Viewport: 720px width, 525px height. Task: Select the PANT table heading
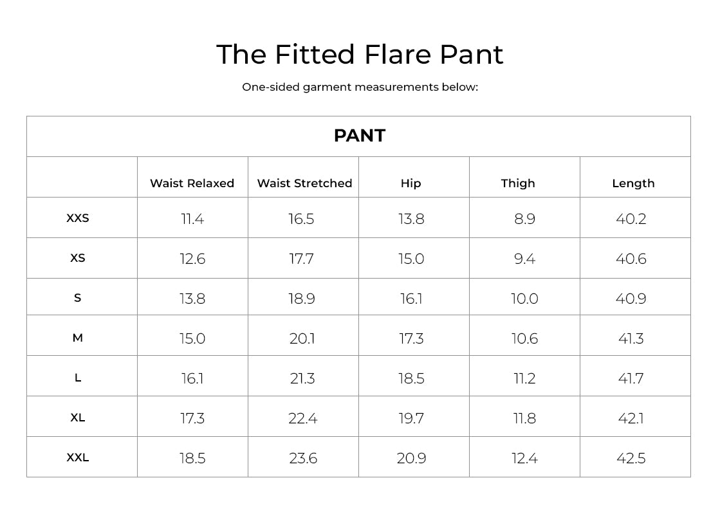click(x=359, y=136)
